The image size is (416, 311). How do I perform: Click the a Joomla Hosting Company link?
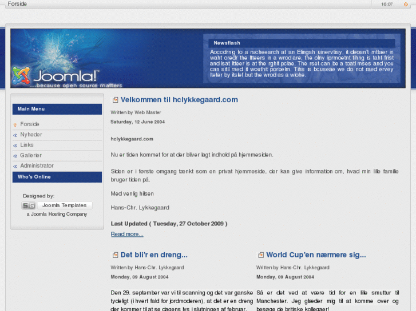click(x=57, y=214)
